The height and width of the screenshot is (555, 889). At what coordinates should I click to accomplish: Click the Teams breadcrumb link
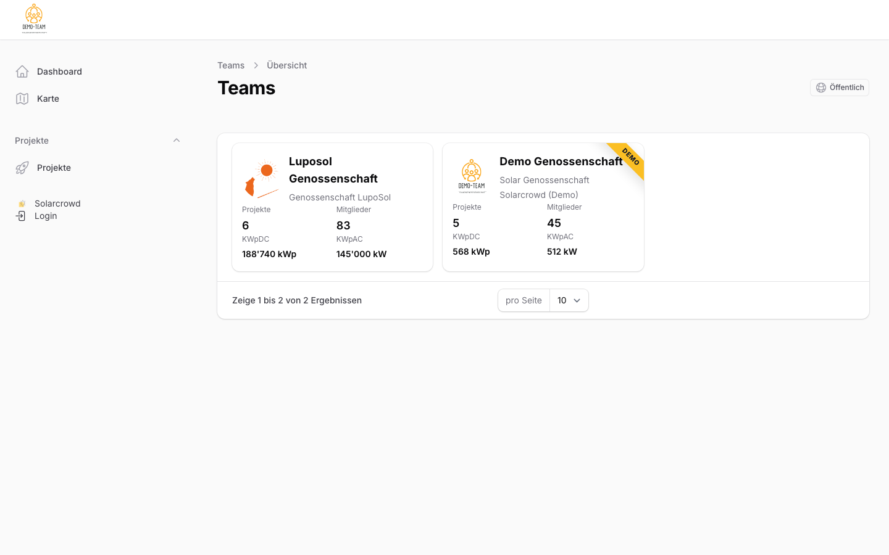click(231, 65)
